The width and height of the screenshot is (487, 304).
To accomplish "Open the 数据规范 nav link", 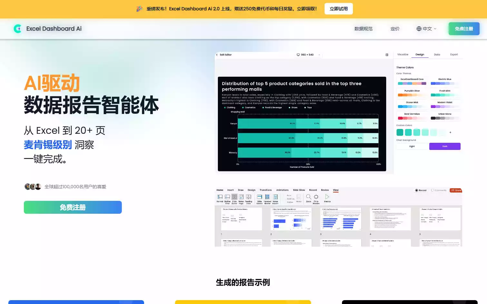I will tap(364, 29).
